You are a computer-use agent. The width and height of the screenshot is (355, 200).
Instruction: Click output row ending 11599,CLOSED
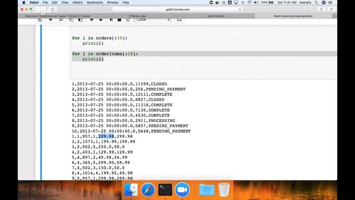[119, 84]
